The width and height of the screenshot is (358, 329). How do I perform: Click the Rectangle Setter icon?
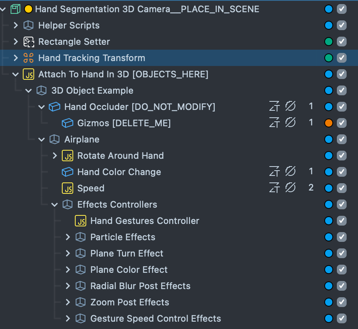pos(28,42)
